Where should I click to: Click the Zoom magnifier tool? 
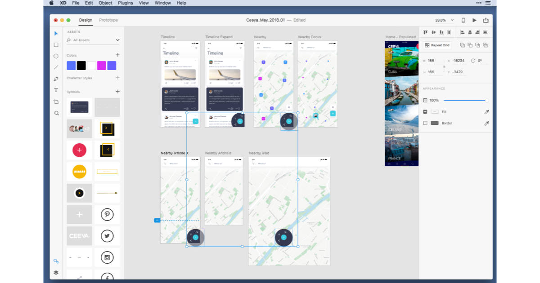56,113
